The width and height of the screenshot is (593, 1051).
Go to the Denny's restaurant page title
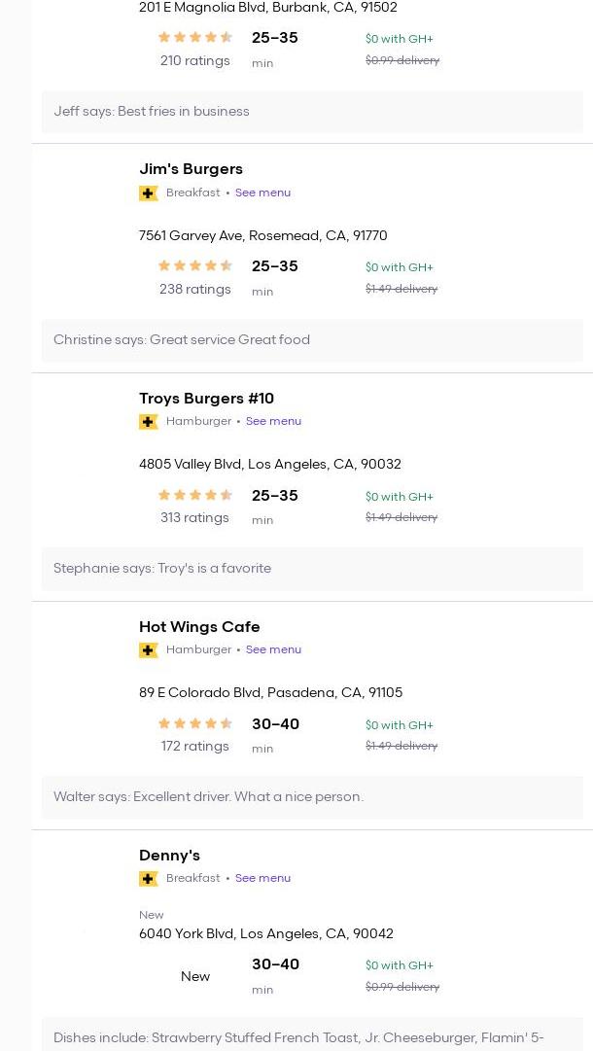(x=169, y=856)
